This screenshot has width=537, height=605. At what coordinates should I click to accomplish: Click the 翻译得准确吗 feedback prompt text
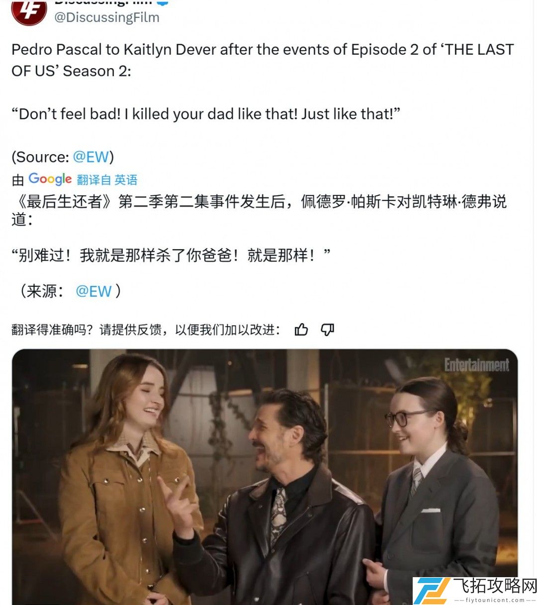(x=146, y=330)
